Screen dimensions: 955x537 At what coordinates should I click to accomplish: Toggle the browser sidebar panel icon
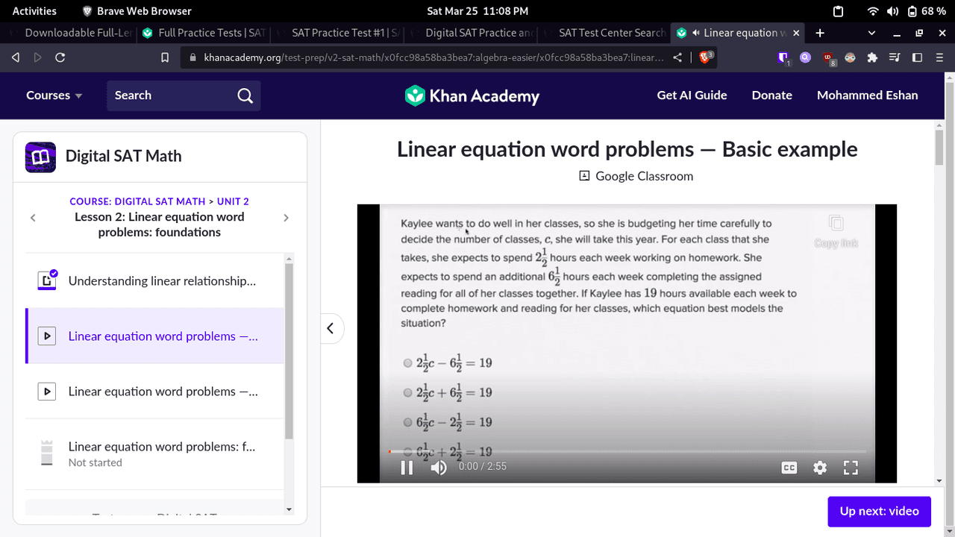[x=917, y=57]
